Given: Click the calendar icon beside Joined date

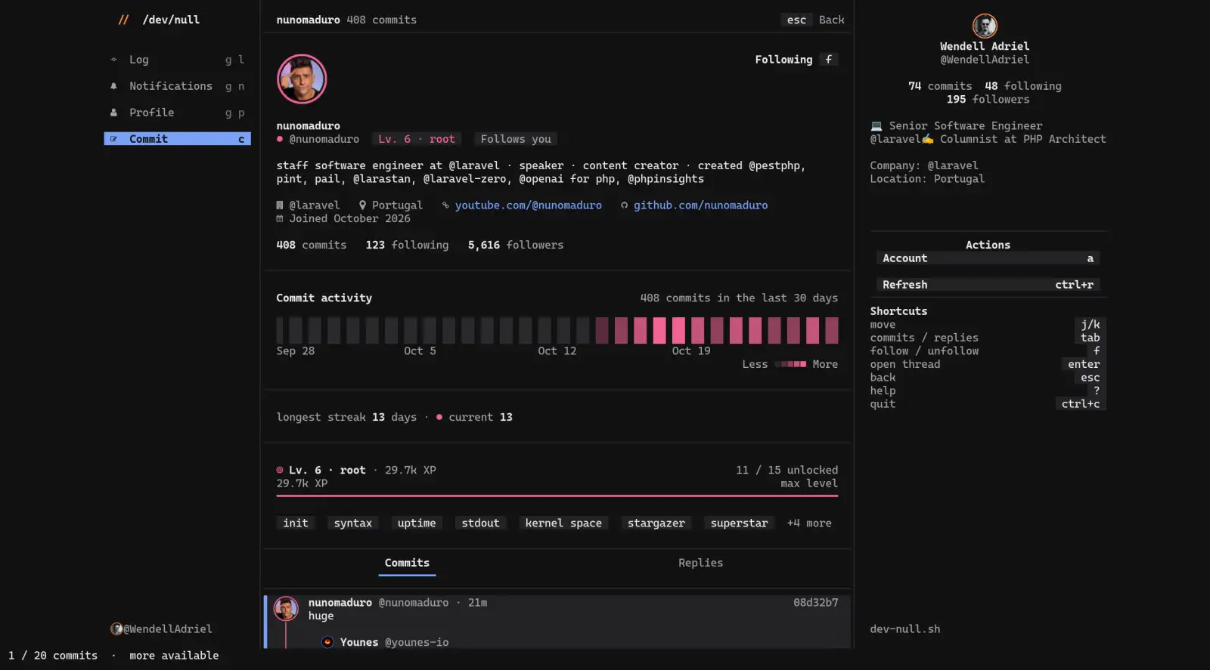Looking at the screenshot, I should pos(280,219).
